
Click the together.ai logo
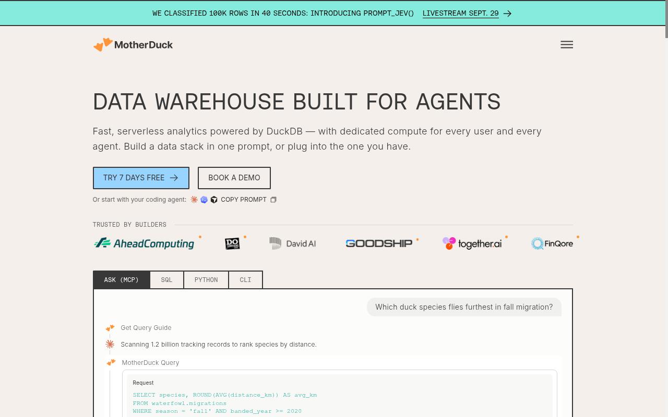[472, 243]
